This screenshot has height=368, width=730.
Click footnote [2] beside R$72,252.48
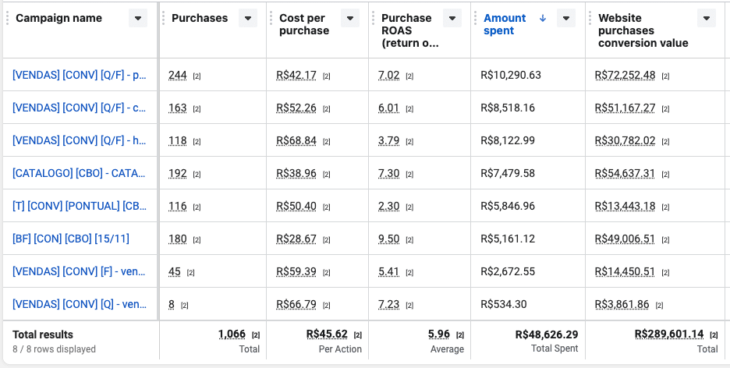point(665,76)
